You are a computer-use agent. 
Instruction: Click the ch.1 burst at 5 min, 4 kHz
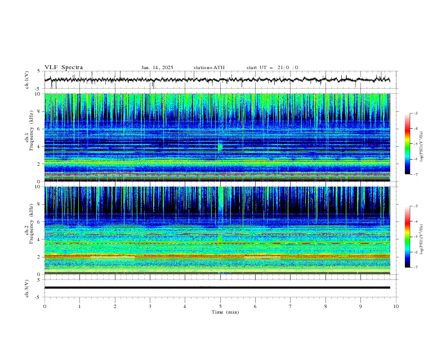[x=220, y=146]
